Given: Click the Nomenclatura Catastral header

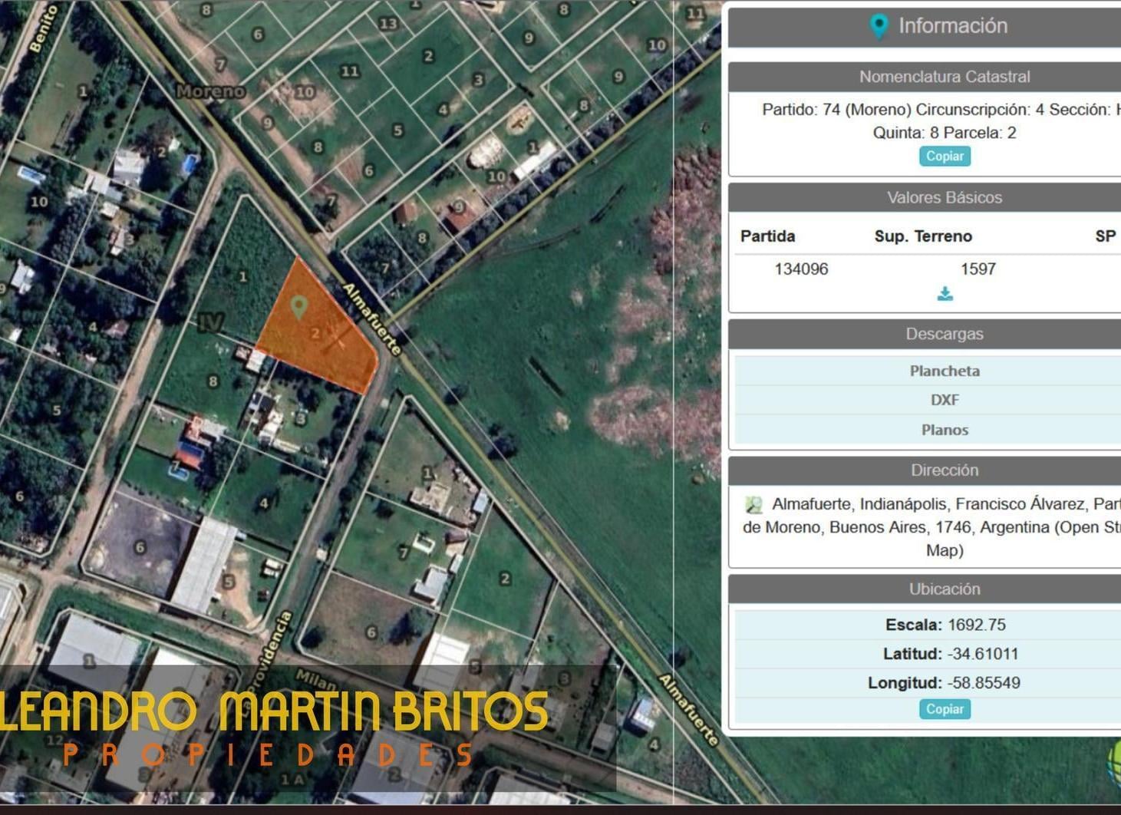Looking at the screenshot, I should coord(945,77).
